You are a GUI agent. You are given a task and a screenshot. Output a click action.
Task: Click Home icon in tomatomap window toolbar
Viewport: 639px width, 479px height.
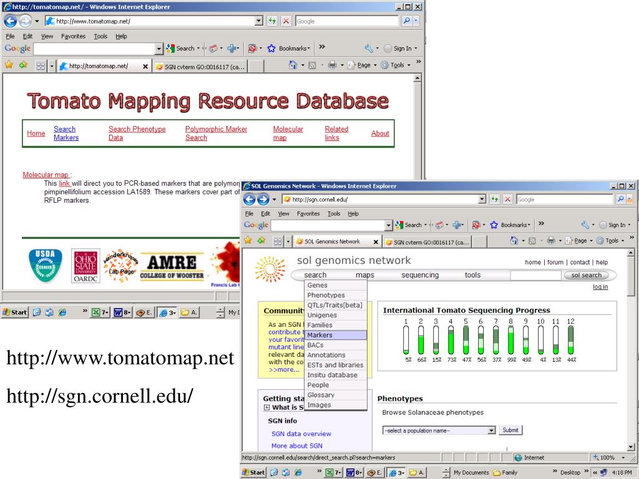(293, 65)
